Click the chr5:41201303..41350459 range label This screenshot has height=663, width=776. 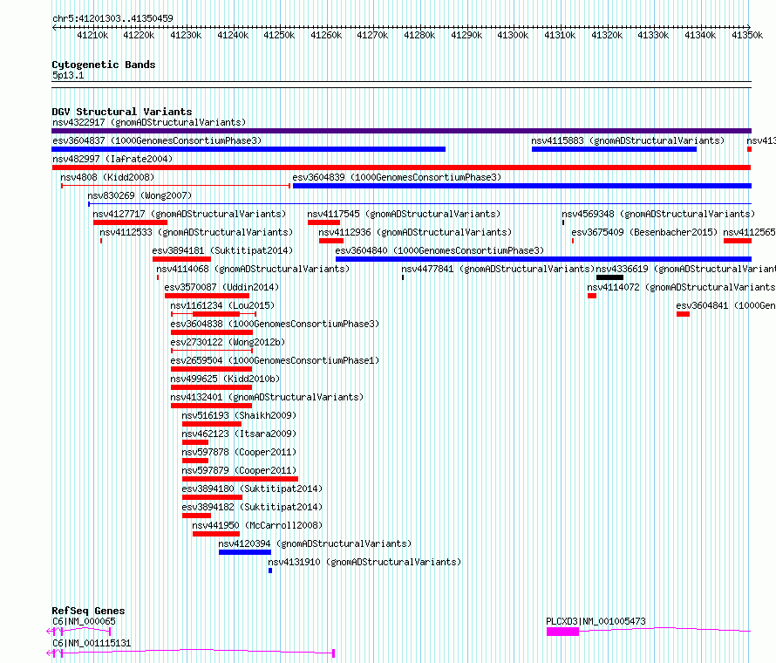[112, 18]
